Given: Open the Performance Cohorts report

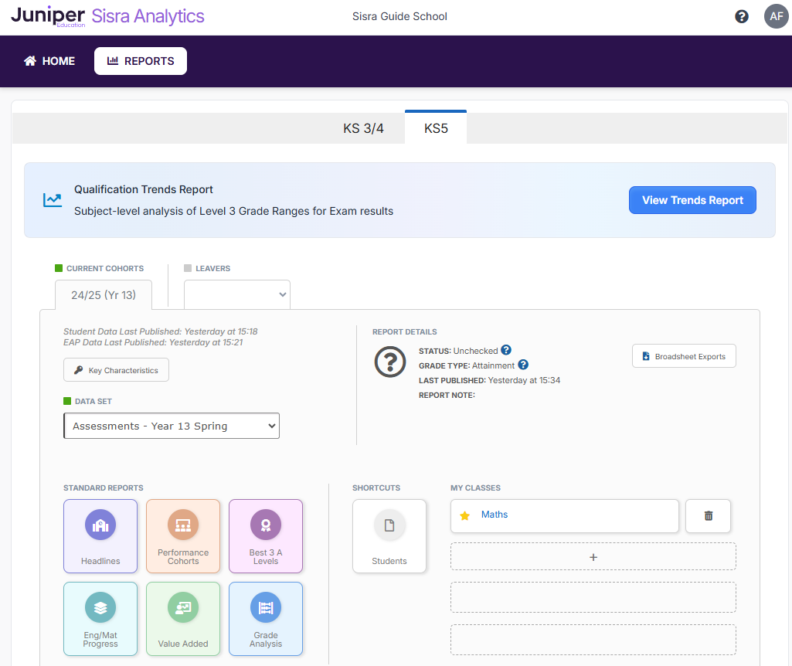Looking at the screenshot, I should (183, 535).
